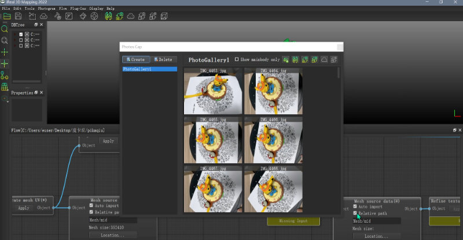Float the Properties panel using its undock icon

pyautogui.click(x=36, y=92)
